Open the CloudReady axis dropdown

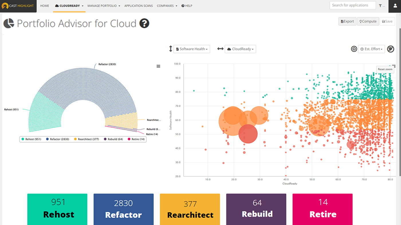click(x=240, y=49)
